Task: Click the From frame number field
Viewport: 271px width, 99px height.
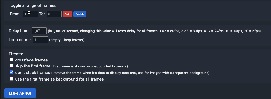Action: click(30, 14)
